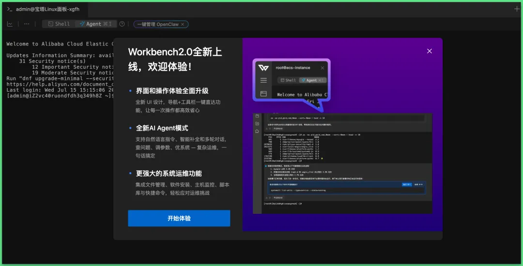Click the Welcome to Alibaba Cloud line
Viewport: 523px width, 266px height.
click(60, 44)
